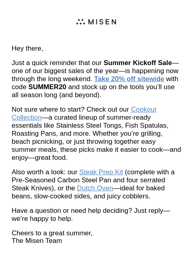
Task: Click the Hey there greeting line
Action: pyautogui.click(x=27, y=49)
